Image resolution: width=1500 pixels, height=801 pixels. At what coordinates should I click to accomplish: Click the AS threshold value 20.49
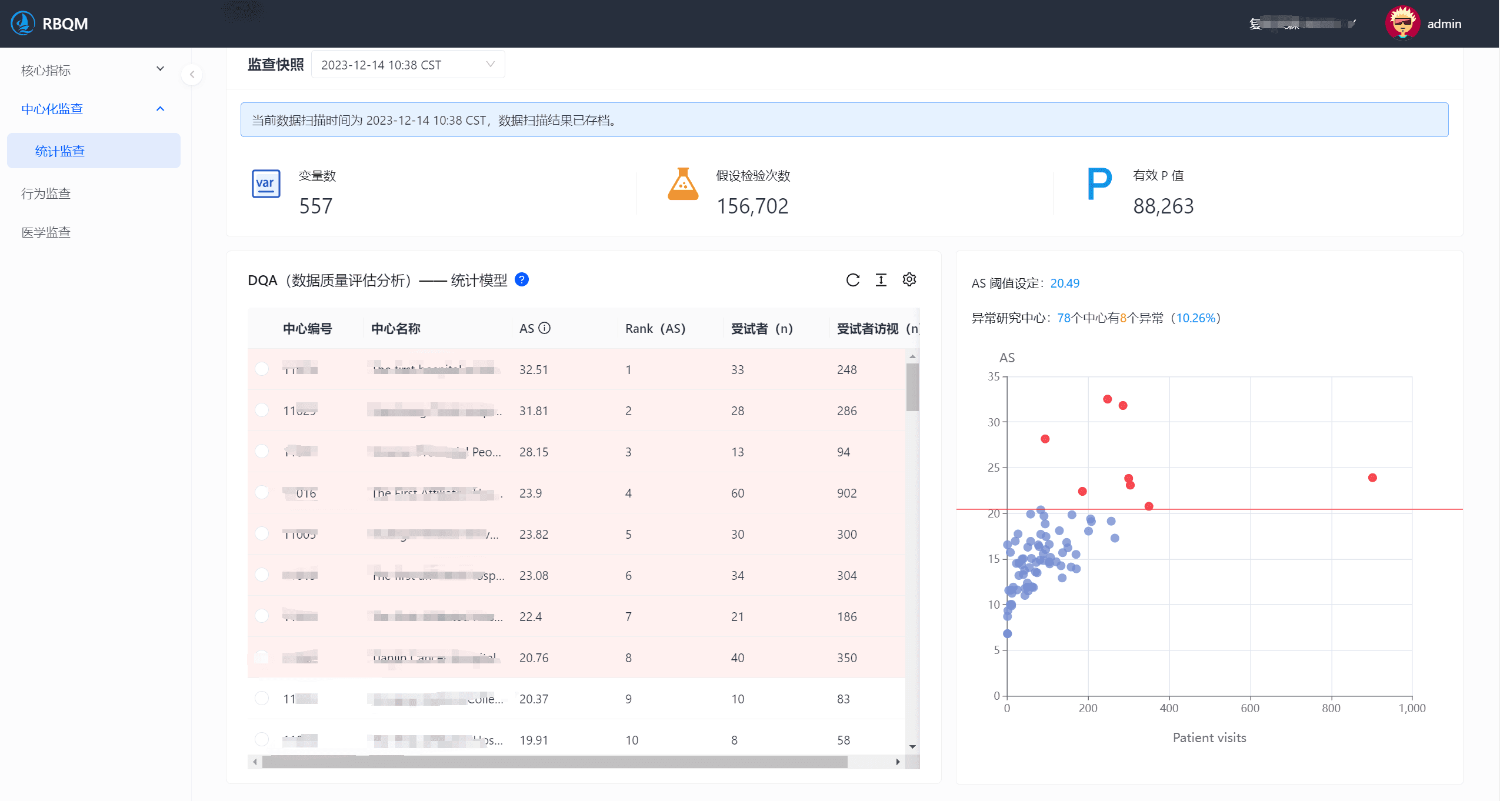click(x=1064, y=283)
